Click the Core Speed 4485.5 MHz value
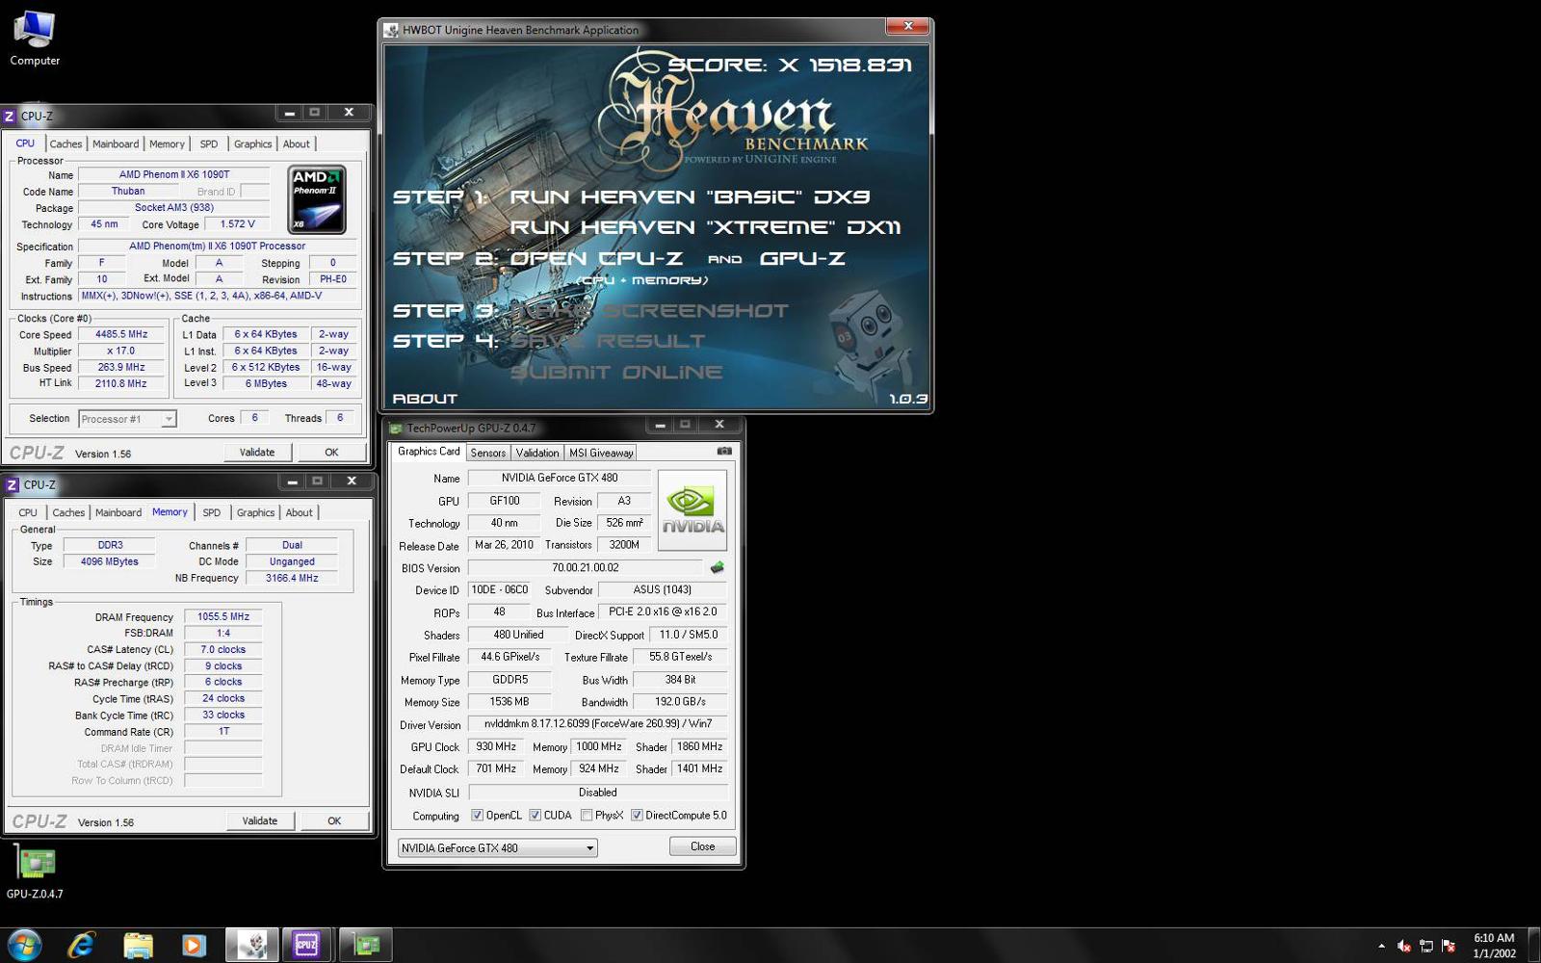 pyautogui.click(x=121, y=334)
